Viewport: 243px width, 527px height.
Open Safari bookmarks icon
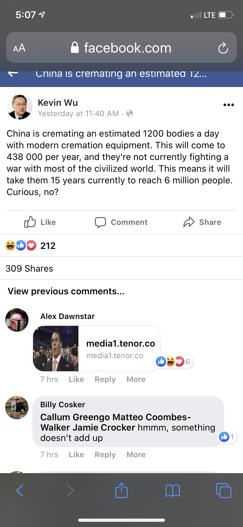click(x=172, y=490)
